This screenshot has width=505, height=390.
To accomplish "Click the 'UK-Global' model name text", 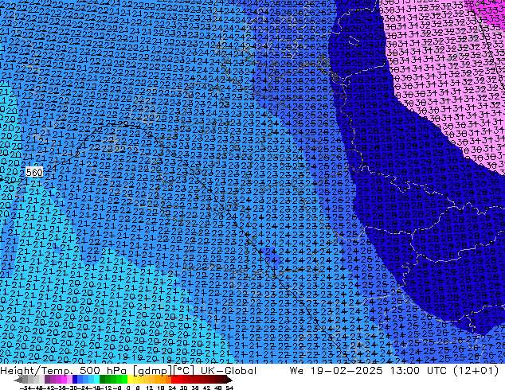I will [229, 371].
